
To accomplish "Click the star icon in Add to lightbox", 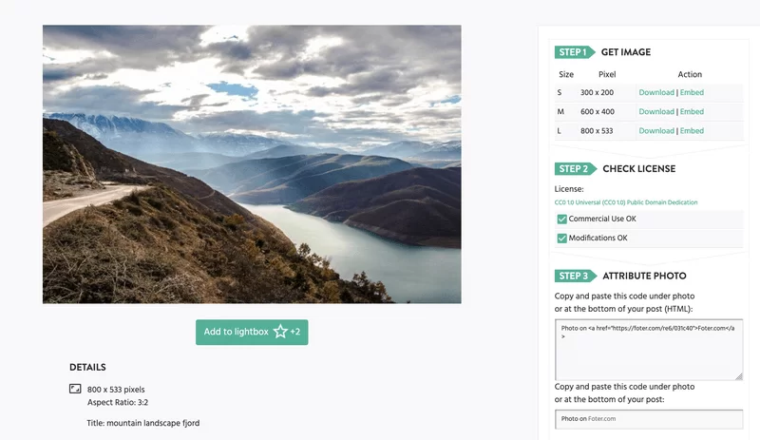I will (280, 332).
